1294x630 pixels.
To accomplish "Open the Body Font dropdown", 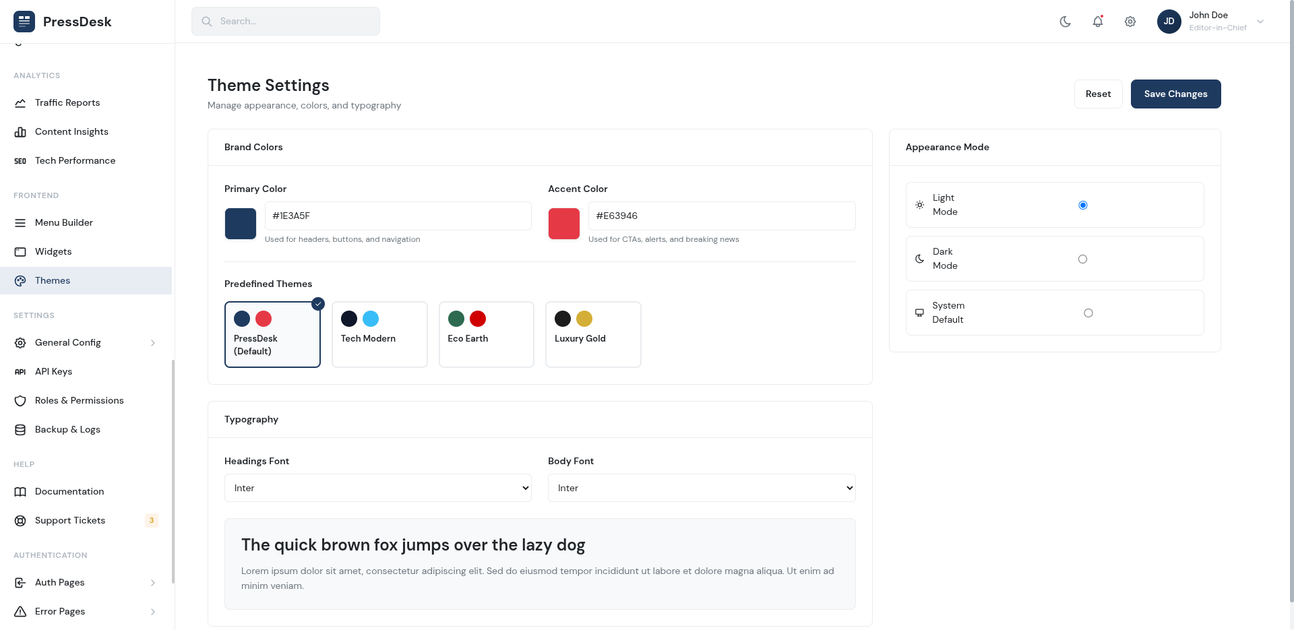I will 701,488.
